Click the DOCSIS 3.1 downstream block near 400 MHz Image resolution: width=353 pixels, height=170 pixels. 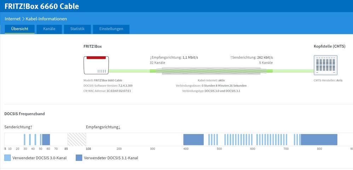193,140
